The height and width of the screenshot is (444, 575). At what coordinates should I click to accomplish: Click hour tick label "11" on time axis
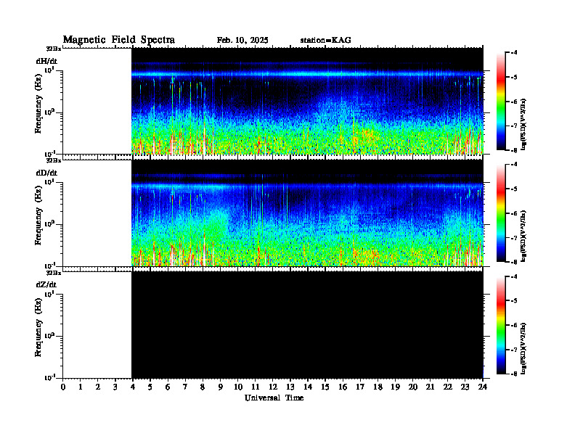click(256, 387)
